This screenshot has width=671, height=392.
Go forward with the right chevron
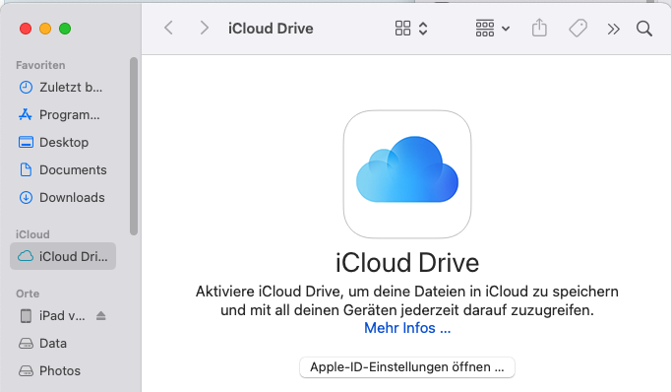coord(205,29)
